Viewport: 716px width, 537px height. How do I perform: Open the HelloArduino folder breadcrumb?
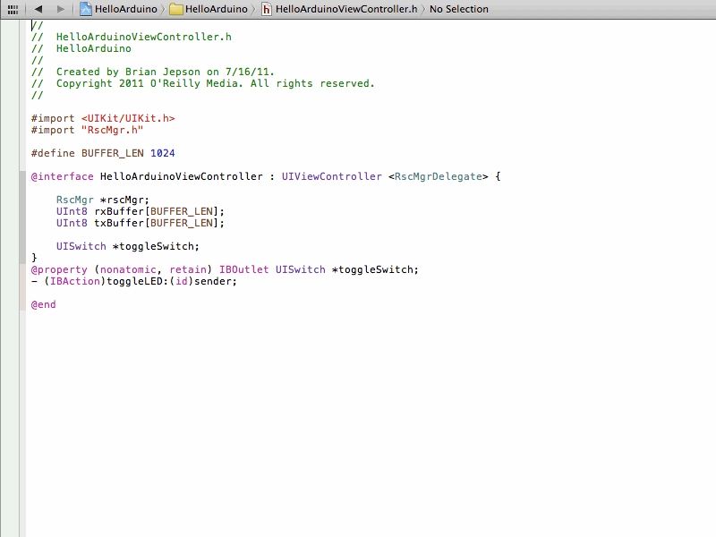click(216, 9)
